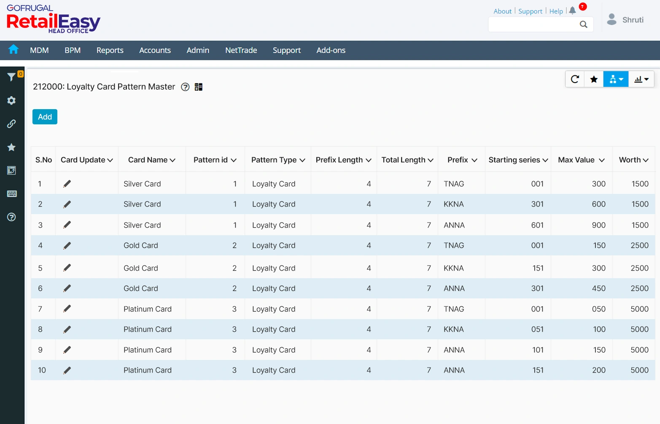Refresh the Loyalty Card Pattern Master screen

(x=574, y=79)
